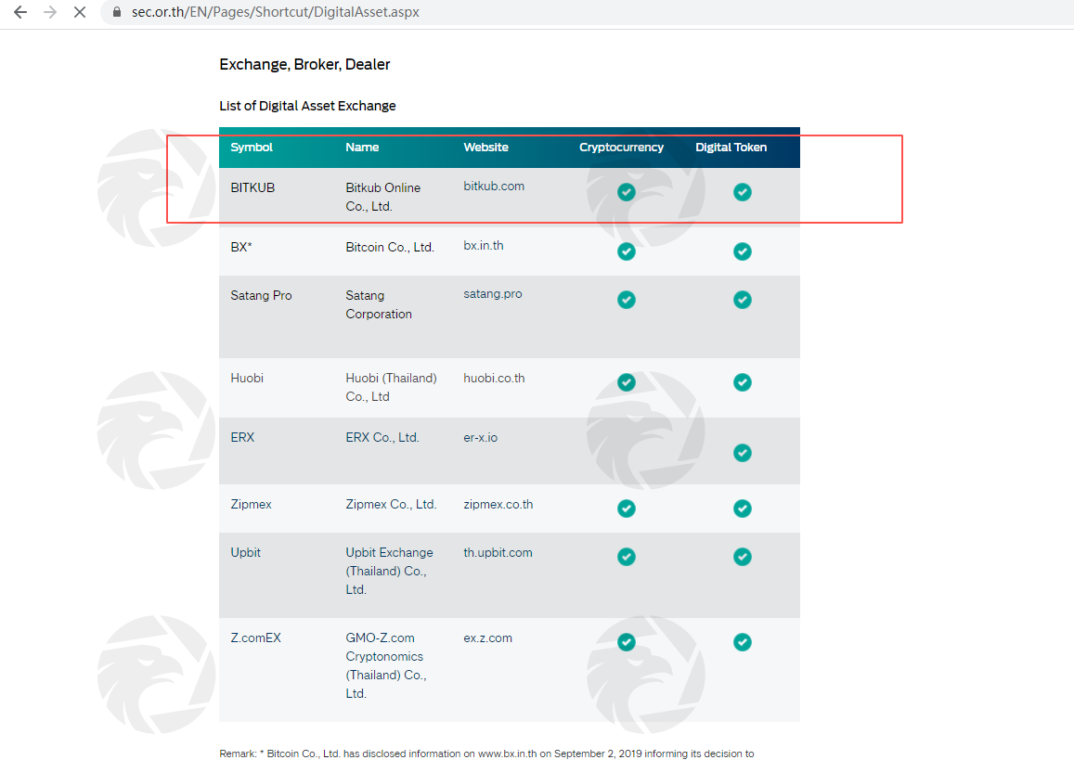Open the satang.pro website link
The image size is (1074, 760).
493,294
